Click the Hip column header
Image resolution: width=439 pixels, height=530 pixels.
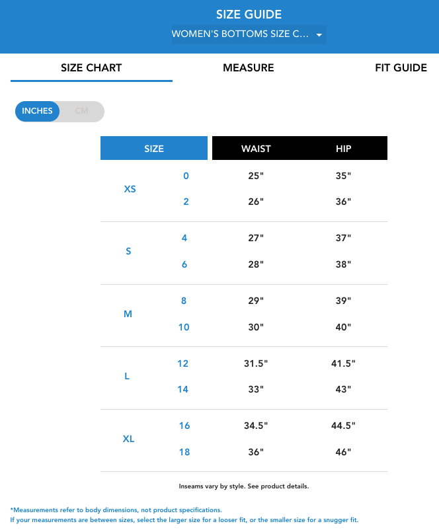[x=343, y=149]
